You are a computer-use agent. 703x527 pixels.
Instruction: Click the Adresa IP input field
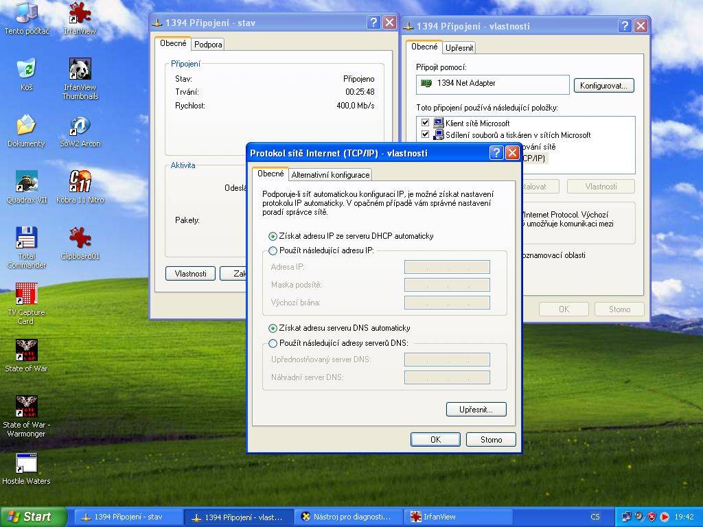[x=447, y=267]
